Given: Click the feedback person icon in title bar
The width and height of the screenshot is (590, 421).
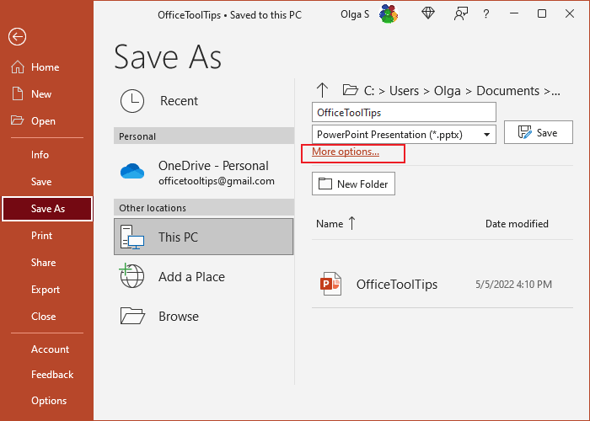Looking at the screenshot, I should 460,14.
